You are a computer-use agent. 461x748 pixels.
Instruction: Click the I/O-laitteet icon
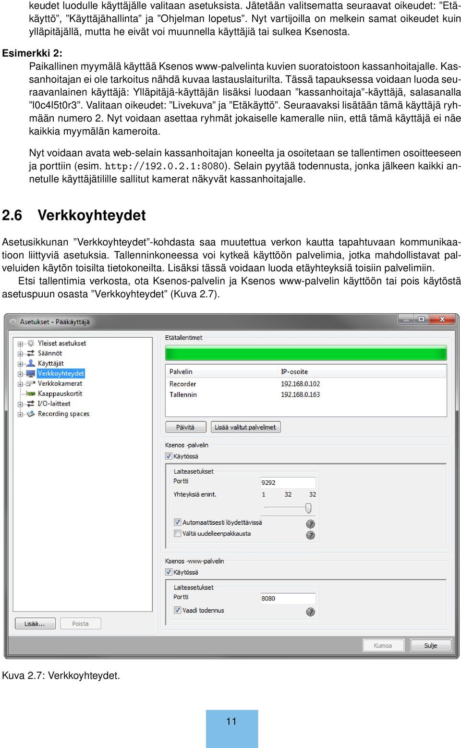point(31,404)
